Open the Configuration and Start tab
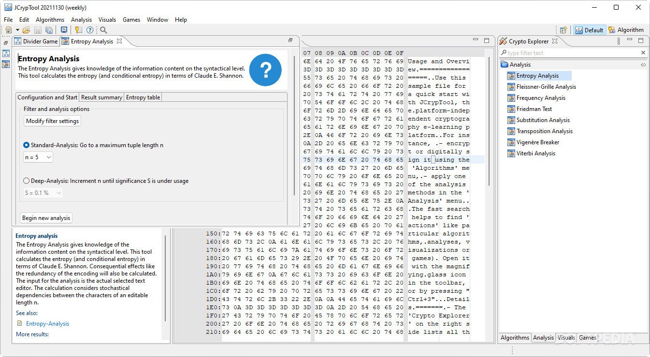The height and width of the screenshot is (357, 650). click(47, 97)
